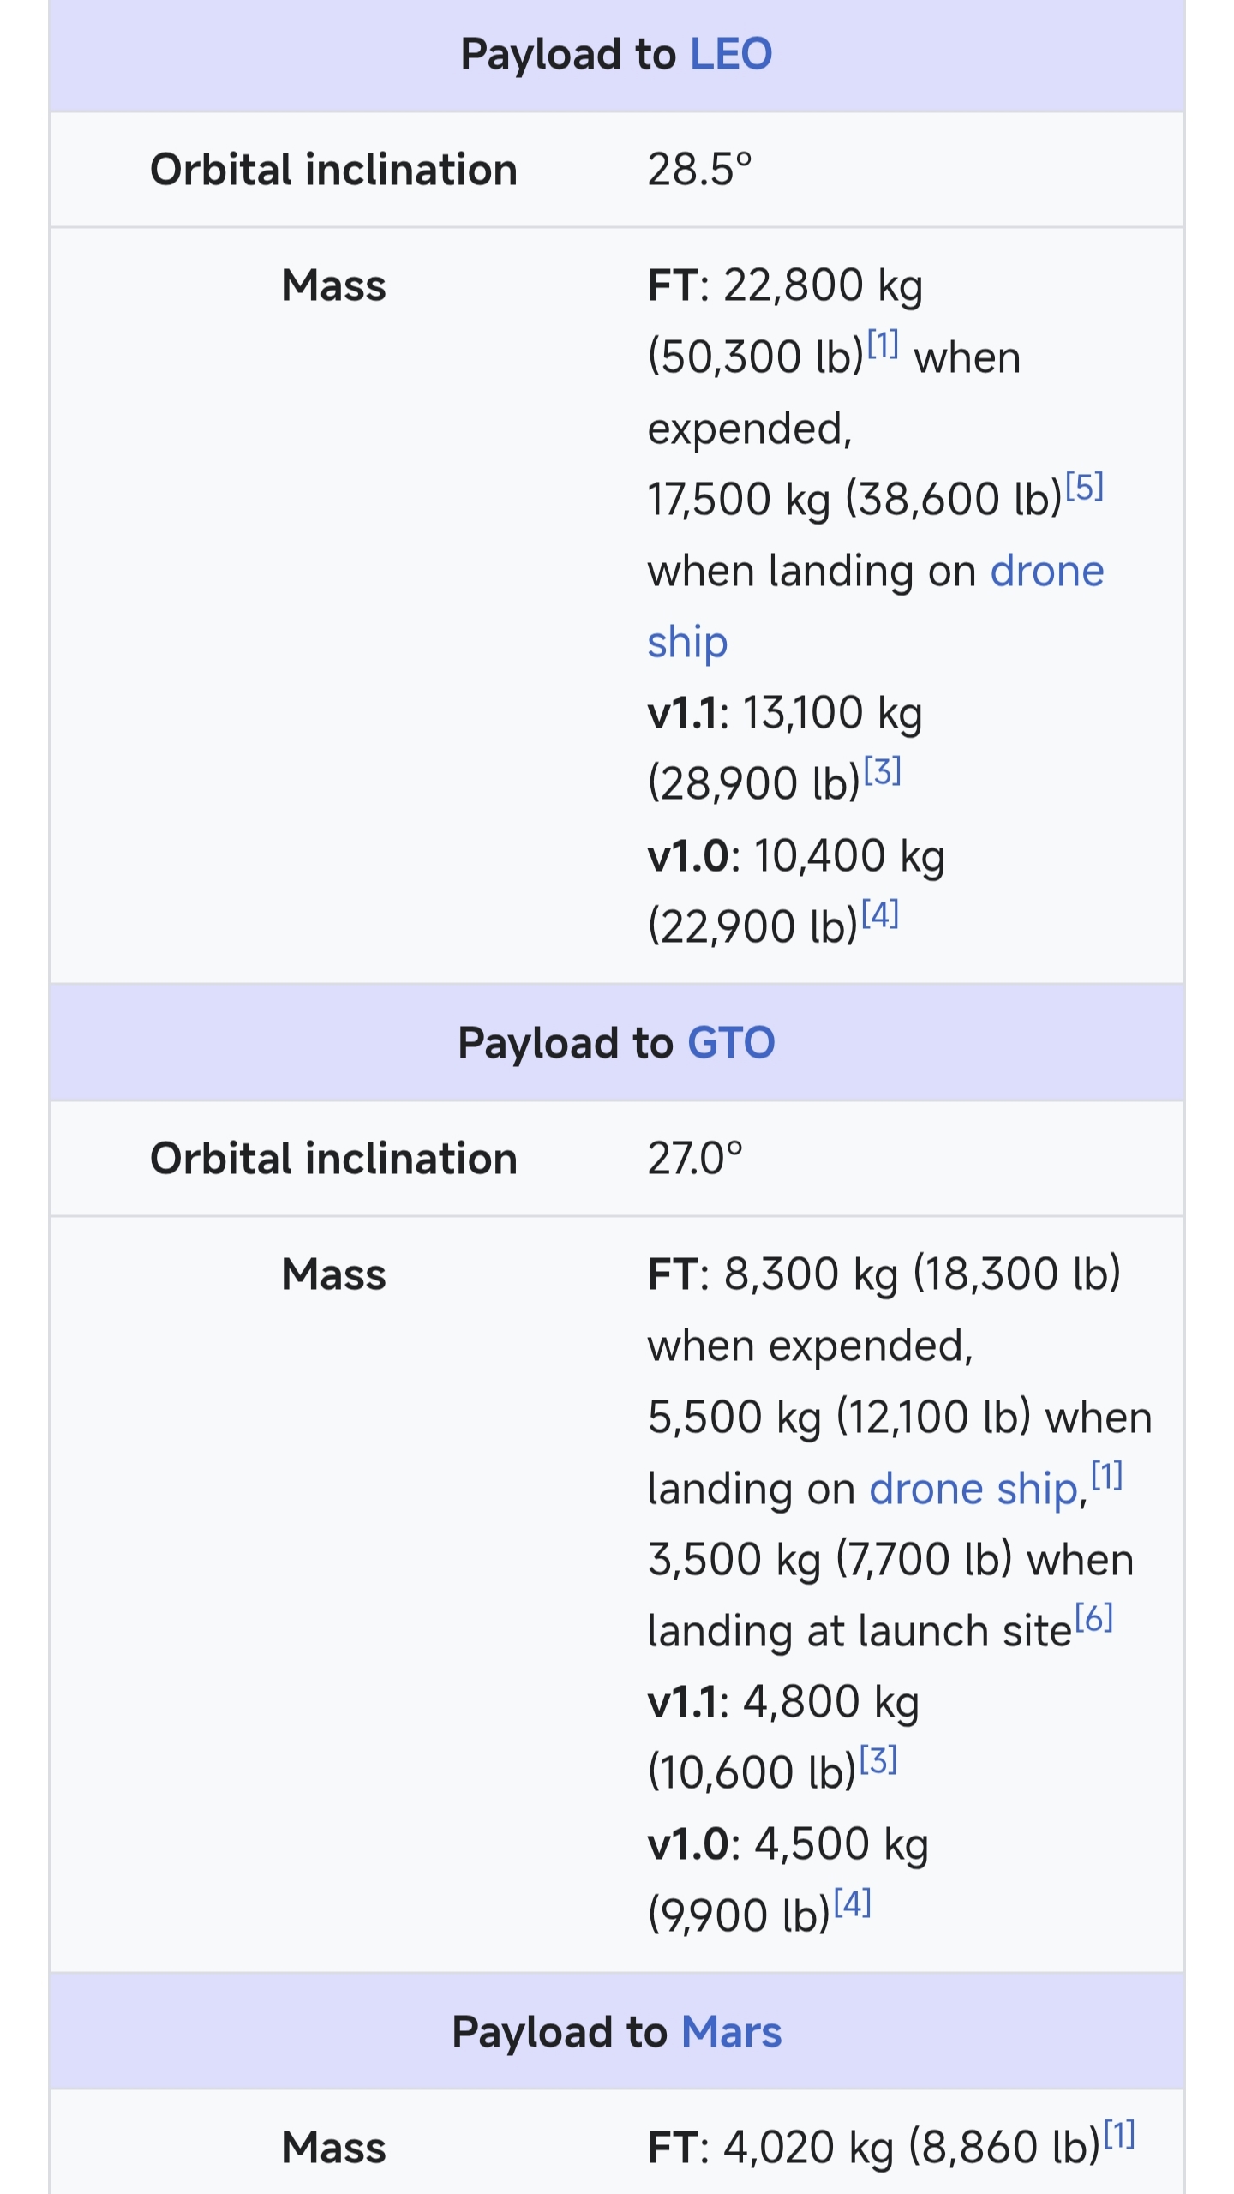Tap citation [3] after 28,900 lb
Image resolution: width=1234 pixels, height=2194 pixels.
(882, 771)
